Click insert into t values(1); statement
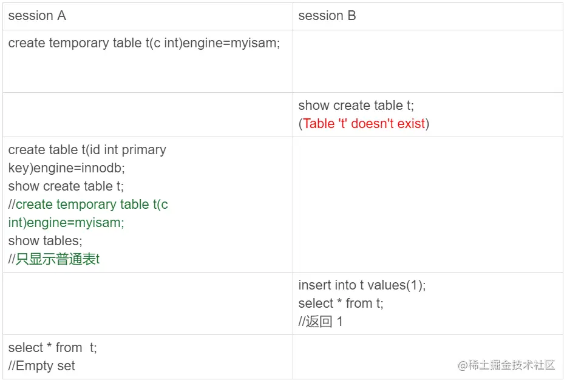Viewport: 567px width, 383px height. point(362,285)
